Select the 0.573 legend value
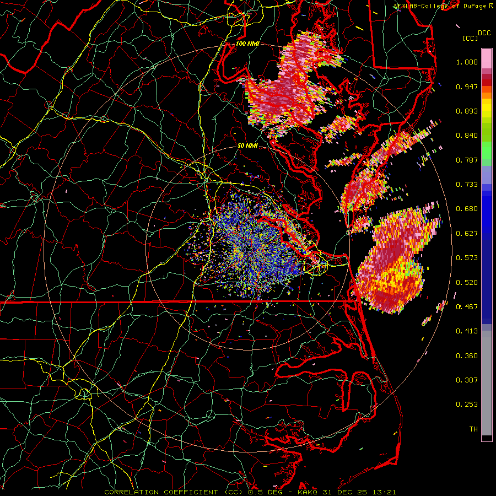496x496 pixels. click(467, 258)
